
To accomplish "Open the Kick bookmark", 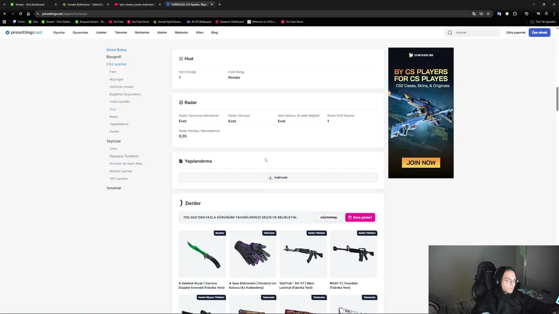I will click(33, 22).
